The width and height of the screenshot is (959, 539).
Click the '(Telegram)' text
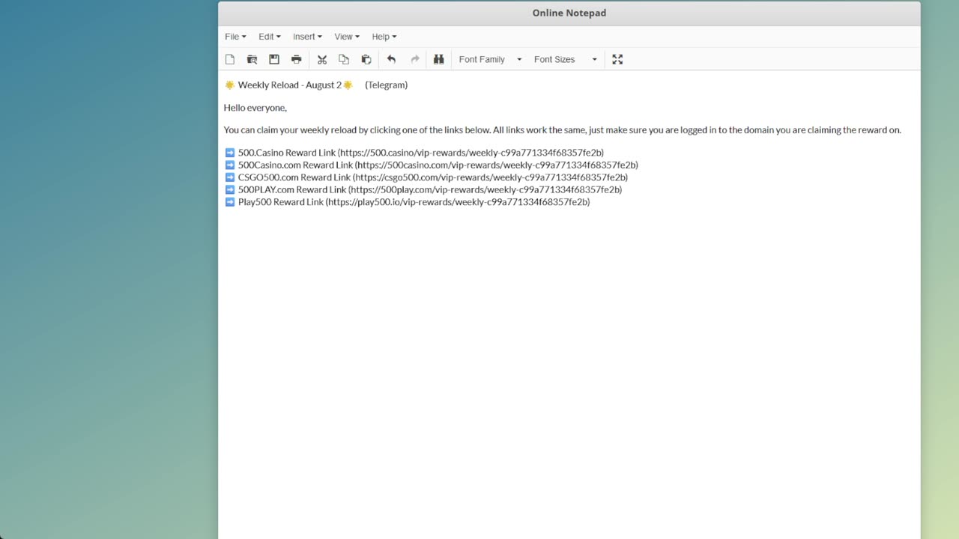pos(387,85)
